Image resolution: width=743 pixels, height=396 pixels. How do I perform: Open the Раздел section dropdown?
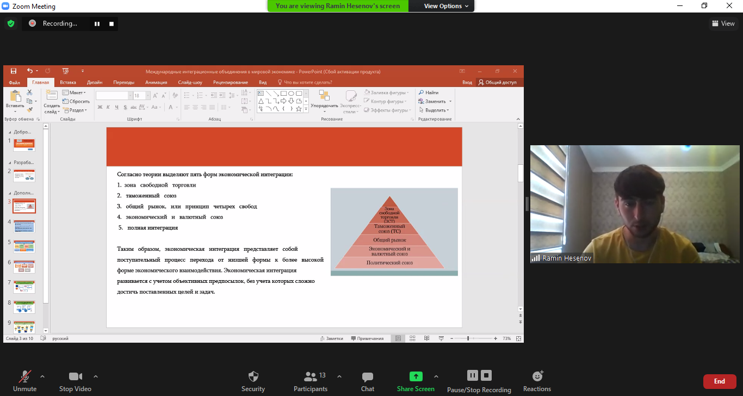click(x=75, y=110)
